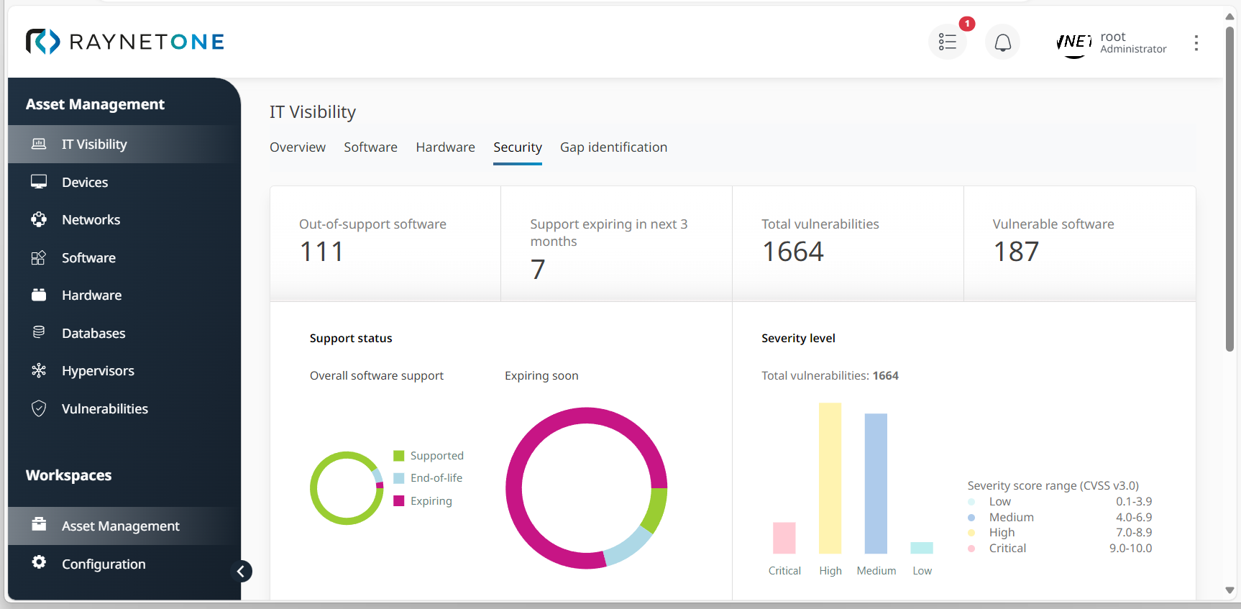
Task: Collapse the sidebar with the chevron button
Action: click(242, 571)
